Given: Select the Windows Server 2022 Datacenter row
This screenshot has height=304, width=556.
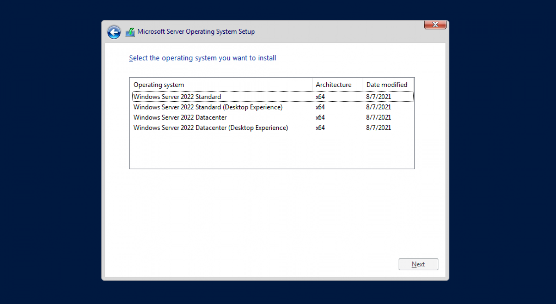Looking at the screenshot, I should click(273, 117).
